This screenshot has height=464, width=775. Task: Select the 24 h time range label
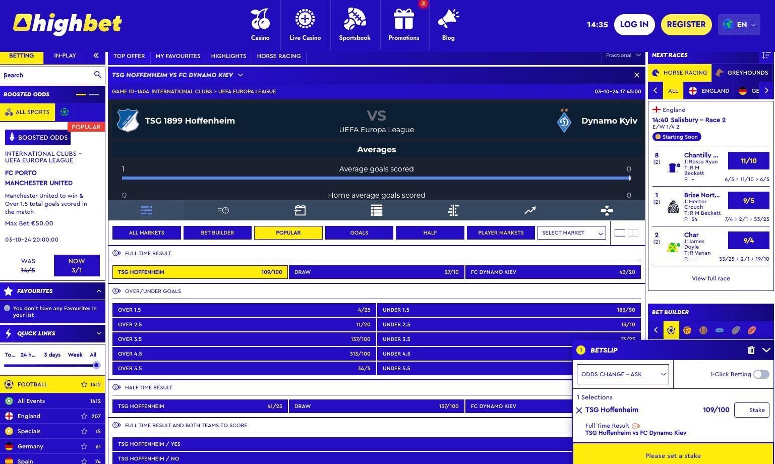[x=28, y=355]
